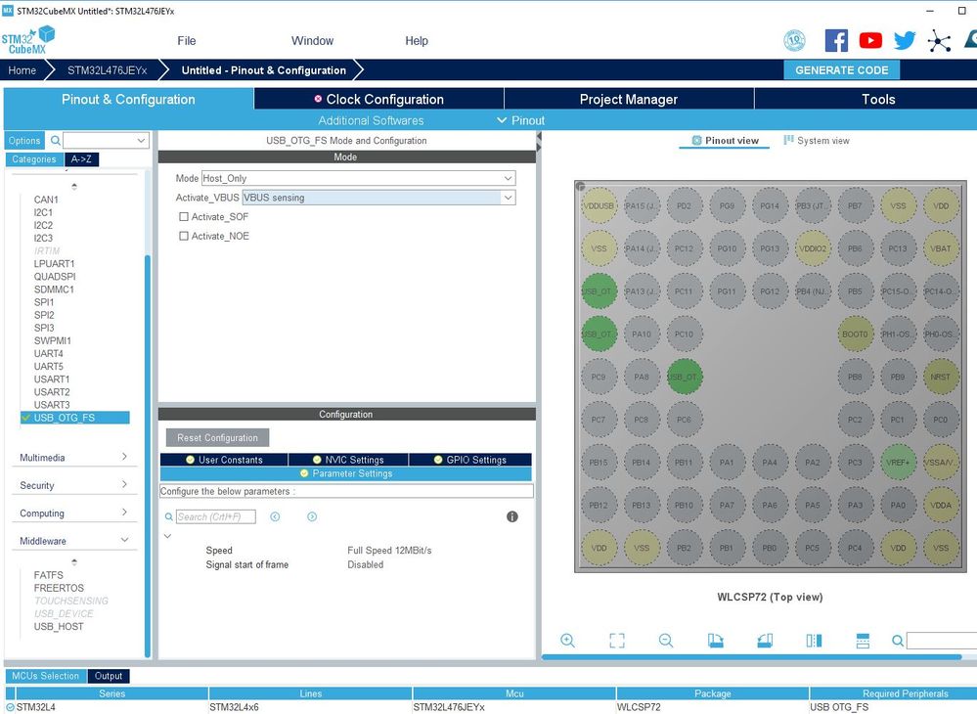
Task: Go to next parameter search result
Action: (x=312, y=516)
